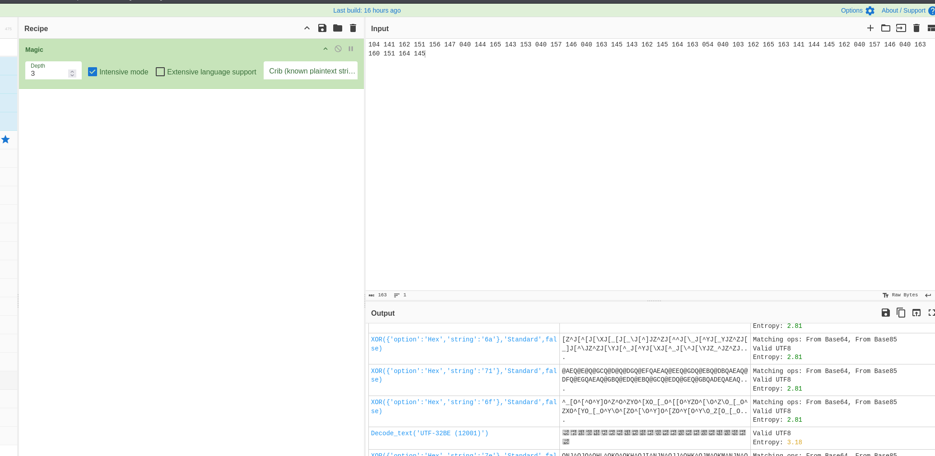This screenshot has height=456, width=935.
Task: Set breakpoint on the Magic operation
Action: pyautogui.click(x=351, y=49)
